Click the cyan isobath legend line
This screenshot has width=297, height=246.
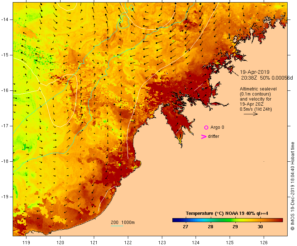point(117,226)
